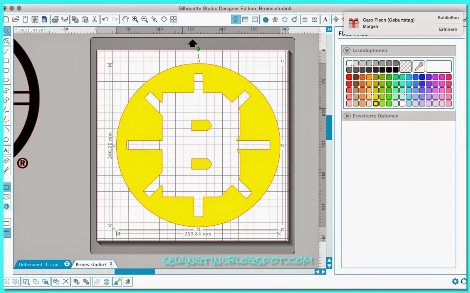Open the Fill Gradient panel

tap(245, 19)
